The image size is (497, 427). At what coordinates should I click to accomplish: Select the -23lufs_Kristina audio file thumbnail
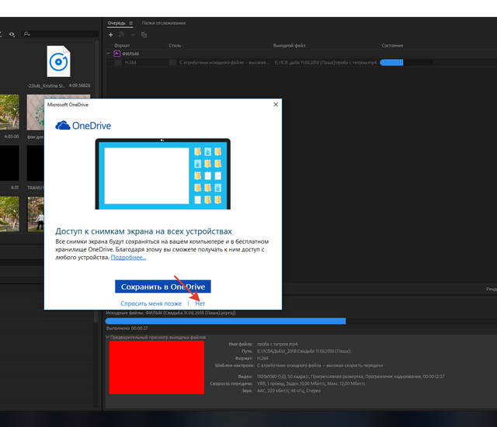point(59,61)
